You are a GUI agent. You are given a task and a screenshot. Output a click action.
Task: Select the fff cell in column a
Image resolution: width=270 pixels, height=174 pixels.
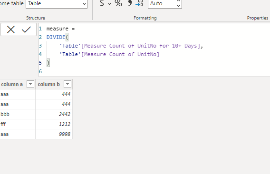(18, 124)
